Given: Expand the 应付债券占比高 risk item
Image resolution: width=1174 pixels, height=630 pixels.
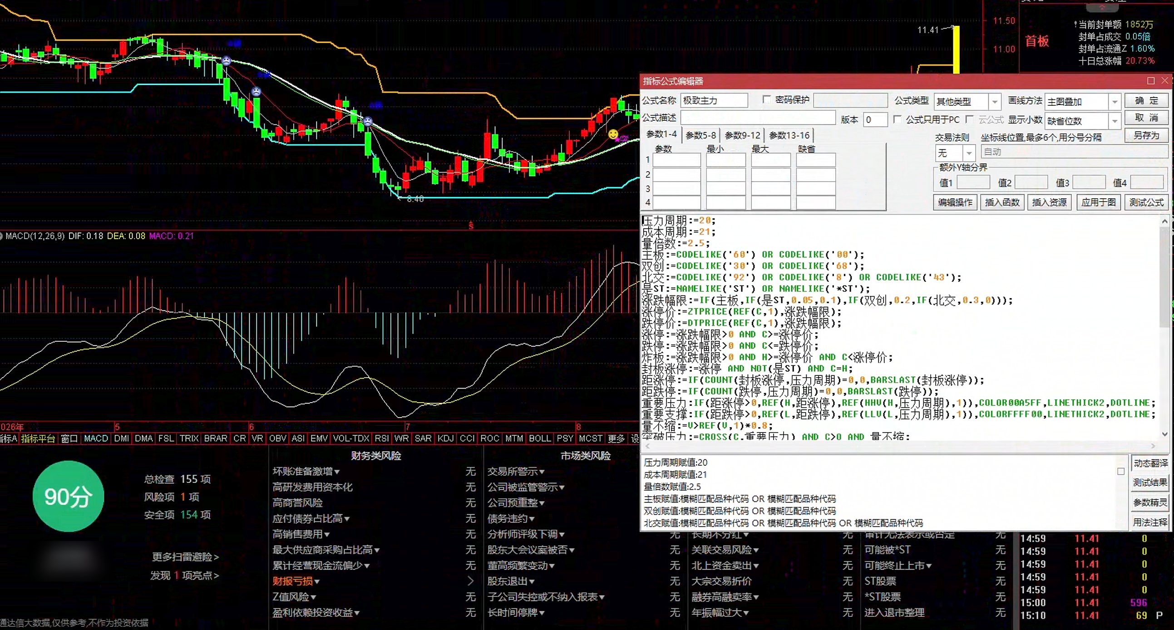Looking at the screenshot, I should tap(347, 519).
